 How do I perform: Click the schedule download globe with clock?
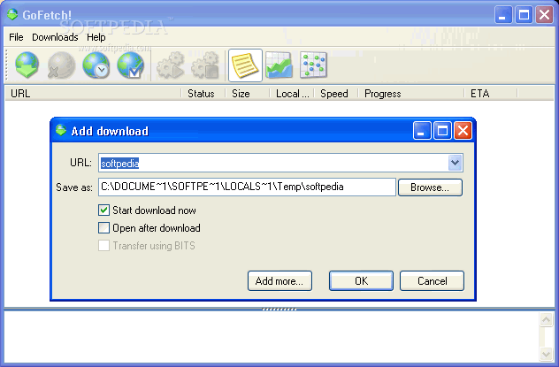[x=96, y=65]
